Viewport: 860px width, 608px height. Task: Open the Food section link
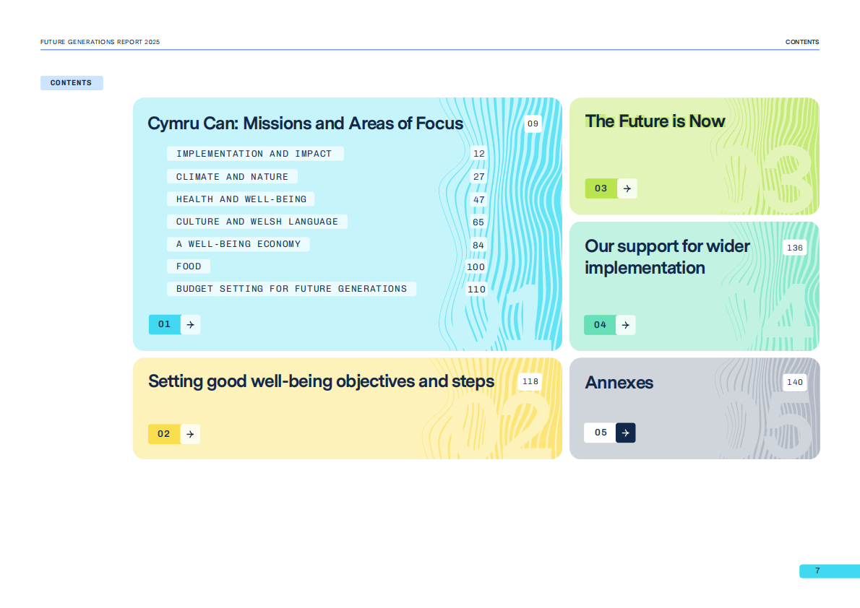click(189, 266)
